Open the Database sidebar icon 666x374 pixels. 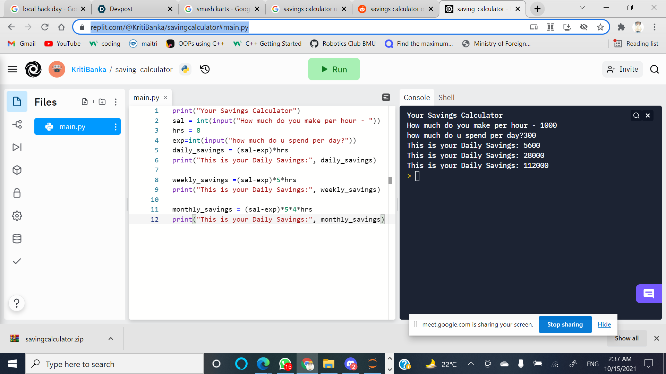(17, 239)
